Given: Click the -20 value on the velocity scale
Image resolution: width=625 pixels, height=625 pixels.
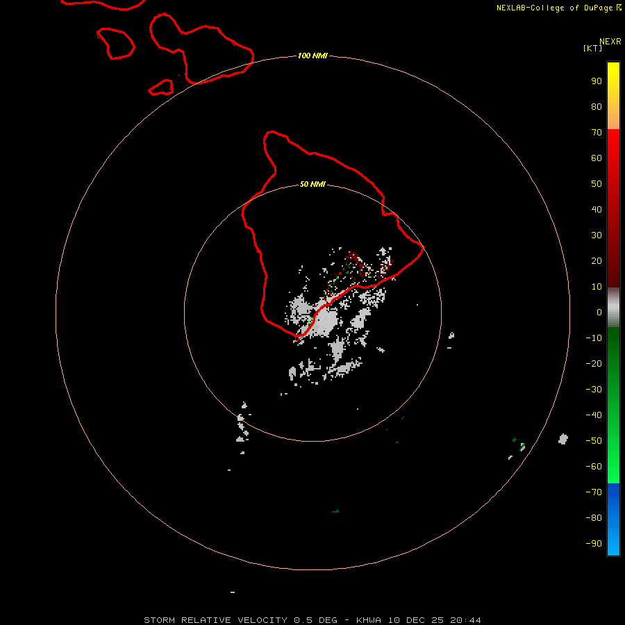Looking at the screenshot, I should click(x=594, y=363).
